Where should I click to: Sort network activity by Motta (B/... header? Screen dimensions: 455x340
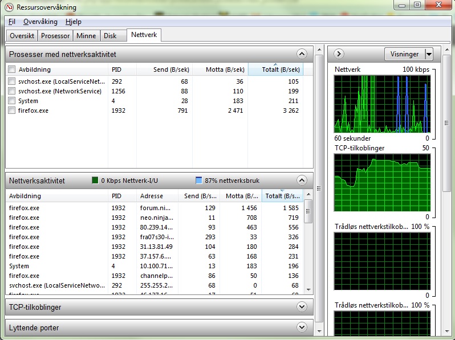(241, 196)
